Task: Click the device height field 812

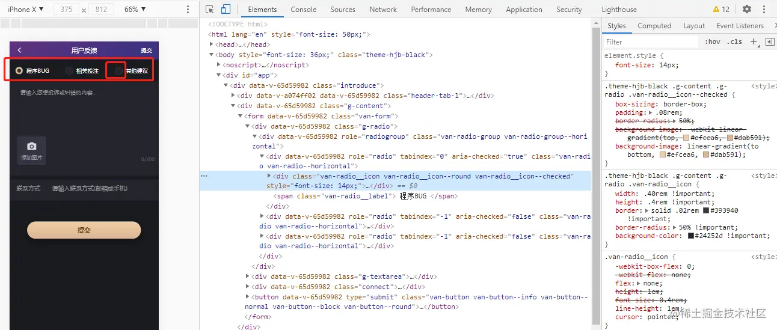Action: 101,9
